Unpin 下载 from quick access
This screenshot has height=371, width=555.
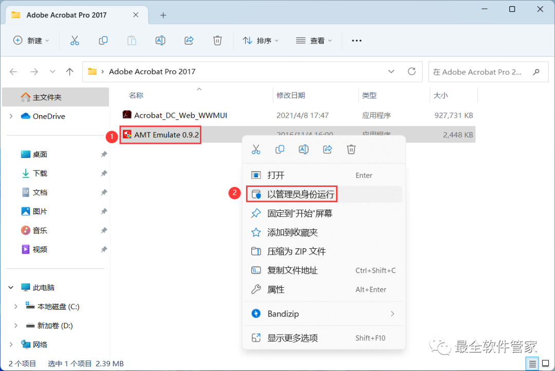pos(104,174)
